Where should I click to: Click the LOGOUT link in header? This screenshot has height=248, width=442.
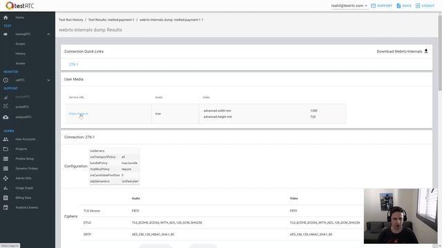tap(428, 6)
